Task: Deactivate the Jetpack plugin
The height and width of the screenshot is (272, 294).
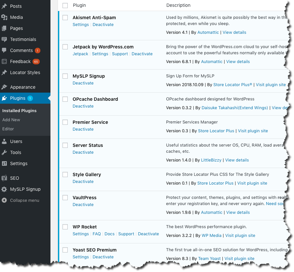Action: [x=142, y=54]
